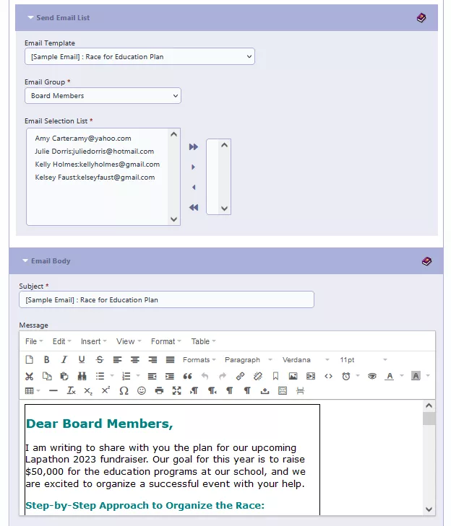Align text left
Viewport: 451px width, 526px height.
(117, 359)
